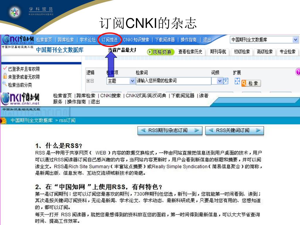
Task: Click 操作指南 link in the lower navigation
Action: (x=76, y=102)
